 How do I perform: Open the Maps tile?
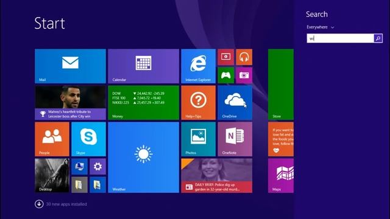(281, 176)
